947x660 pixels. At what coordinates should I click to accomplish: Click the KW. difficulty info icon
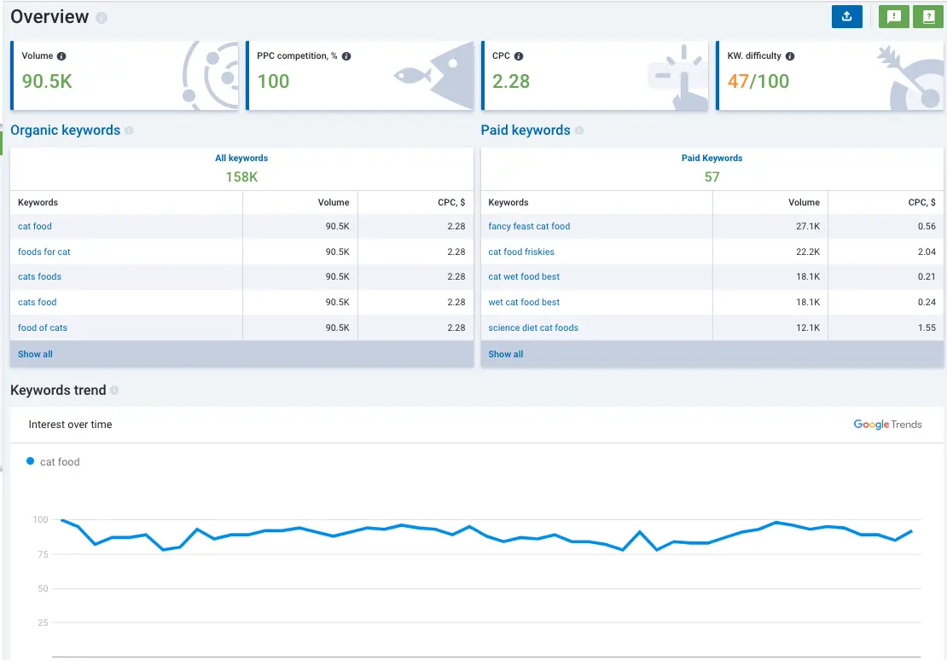(x=790, y=56)
